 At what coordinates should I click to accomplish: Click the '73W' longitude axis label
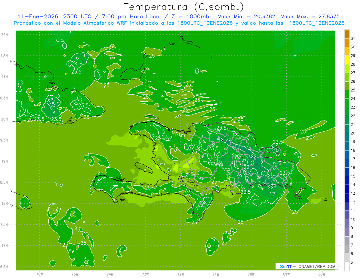pos(145,274)
